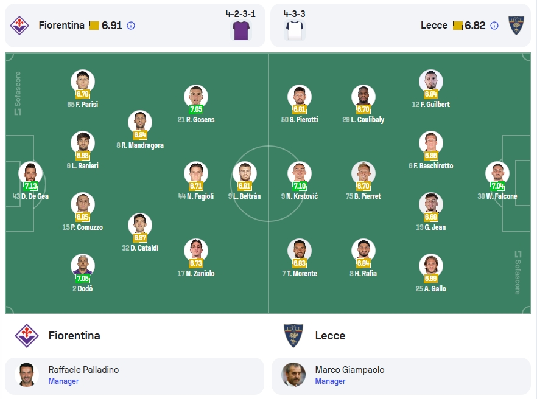Click the info icon next to Lecce rating

[x=494, y=26]
